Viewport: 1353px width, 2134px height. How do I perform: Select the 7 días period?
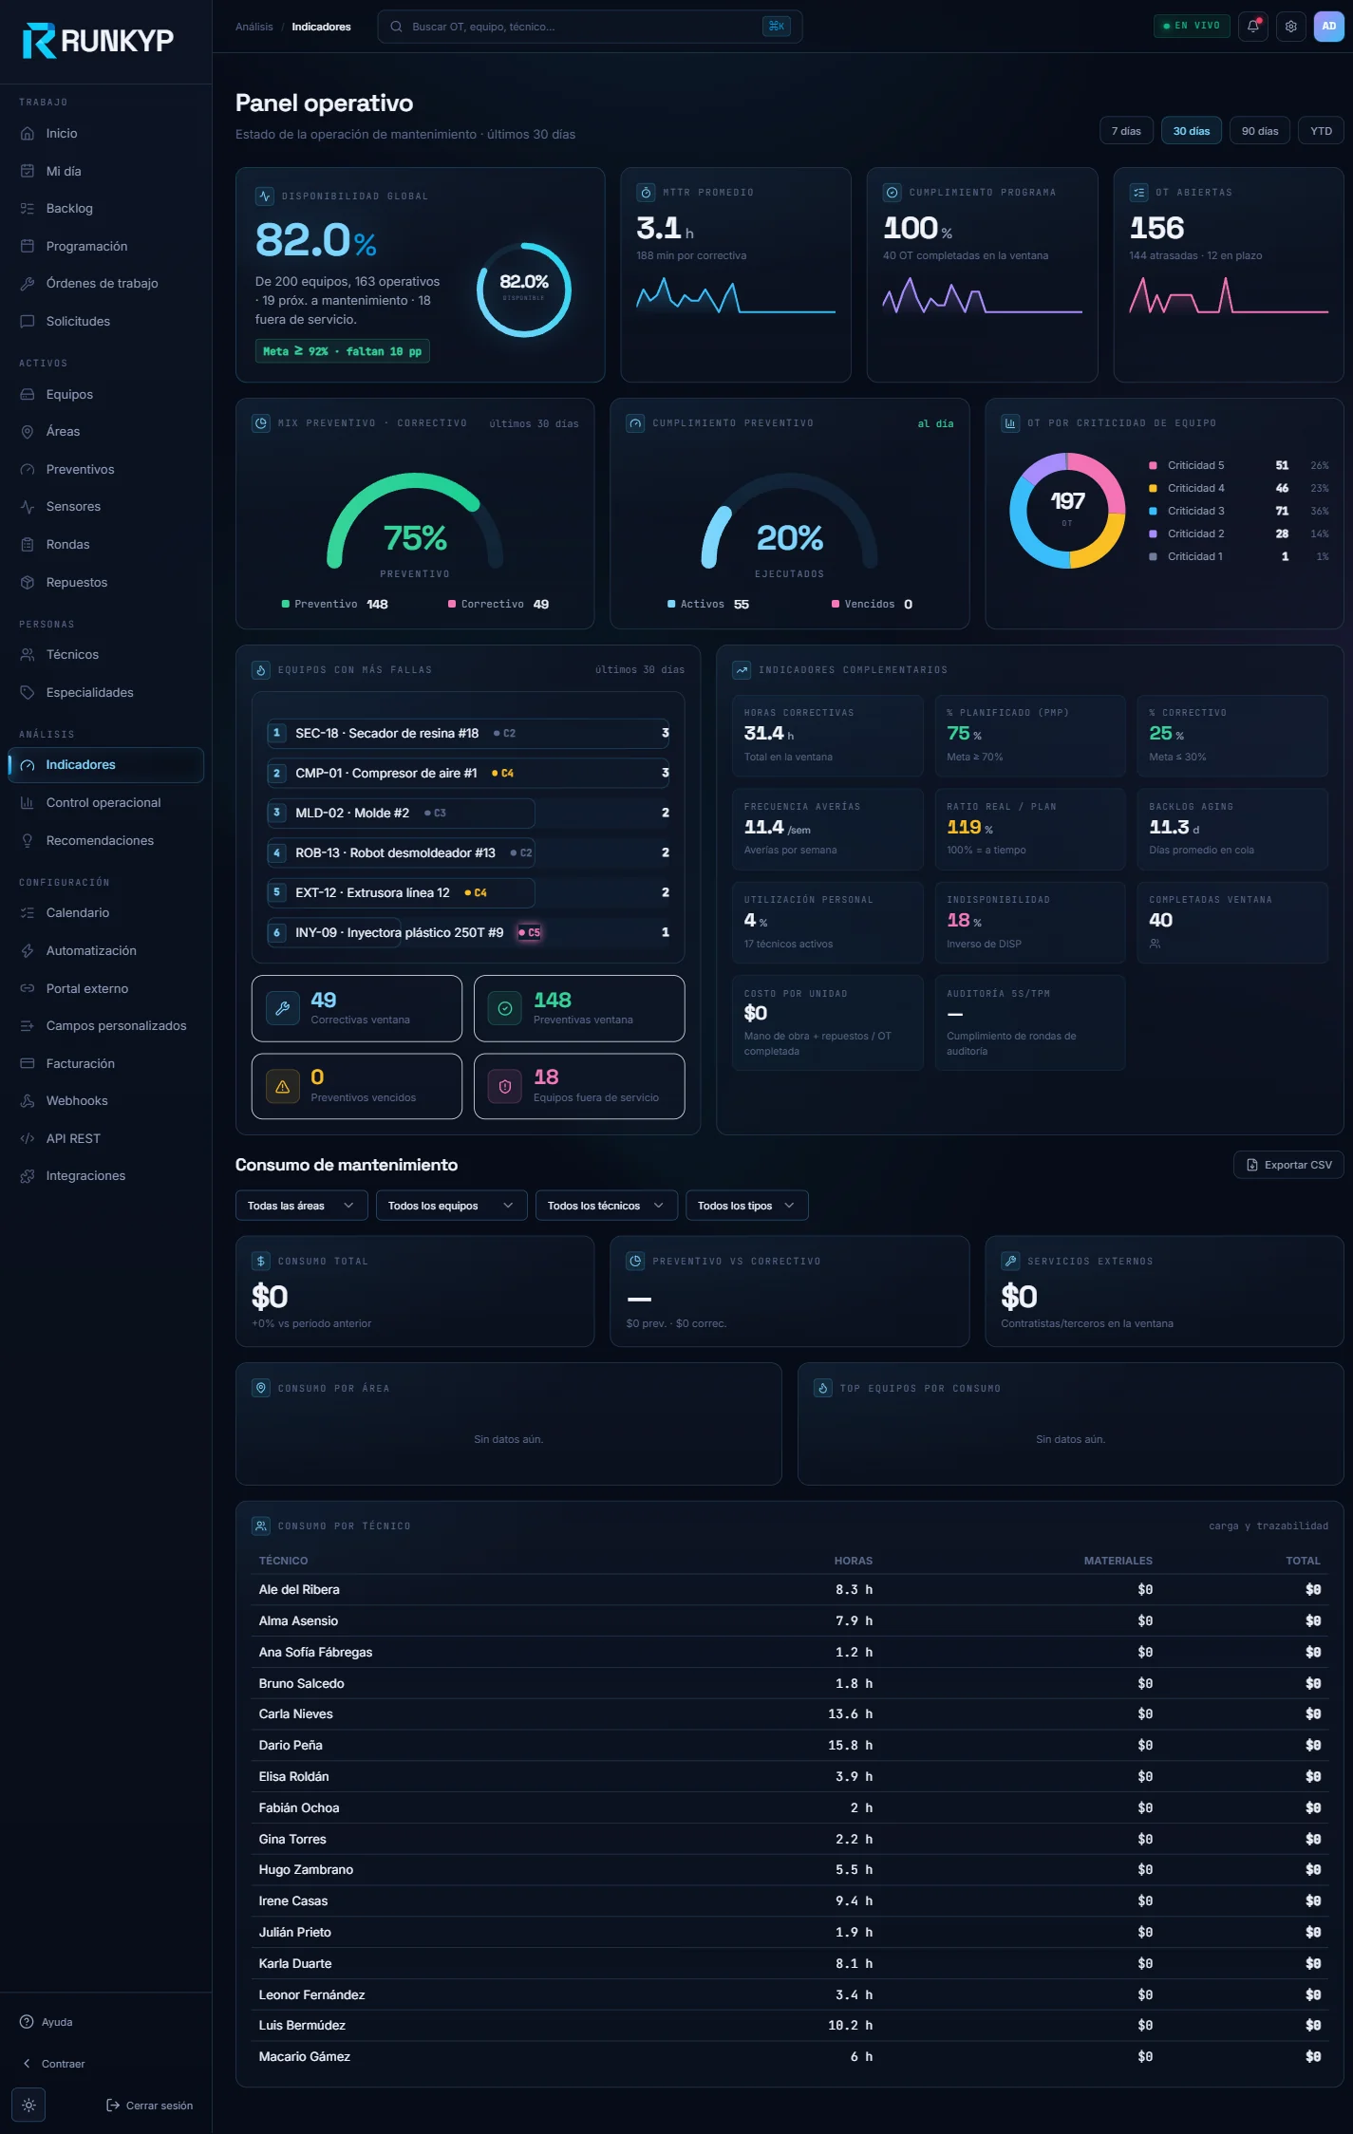[1126, 131]
